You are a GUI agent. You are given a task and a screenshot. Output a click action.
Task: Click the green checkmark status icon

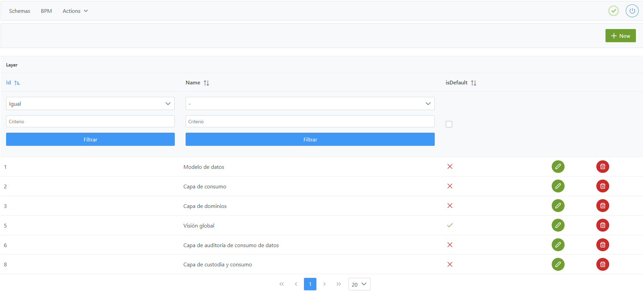tap(613, 11)
